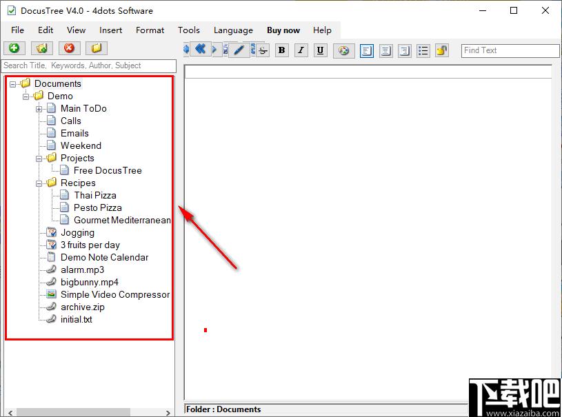The width and height of the screenshot is (562, 417).
Task: Expand the Main ToDo node
Action: click(39, 109)
